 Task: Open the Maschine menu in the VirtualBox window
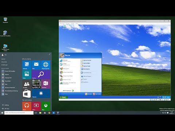tap(62, 23)
